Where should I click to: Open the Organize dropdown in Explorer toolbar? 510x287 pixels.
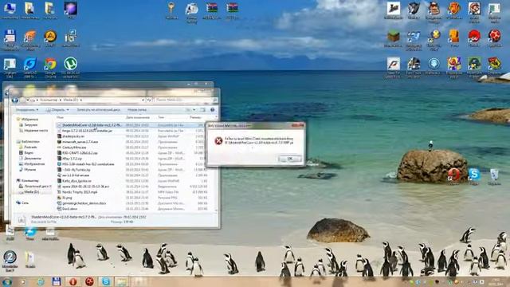coord(27,110)
